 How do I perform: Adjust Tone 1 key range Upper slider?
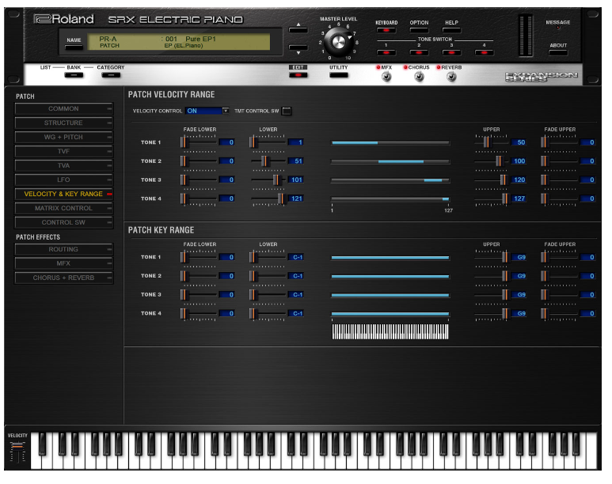[x=504, y=257]
